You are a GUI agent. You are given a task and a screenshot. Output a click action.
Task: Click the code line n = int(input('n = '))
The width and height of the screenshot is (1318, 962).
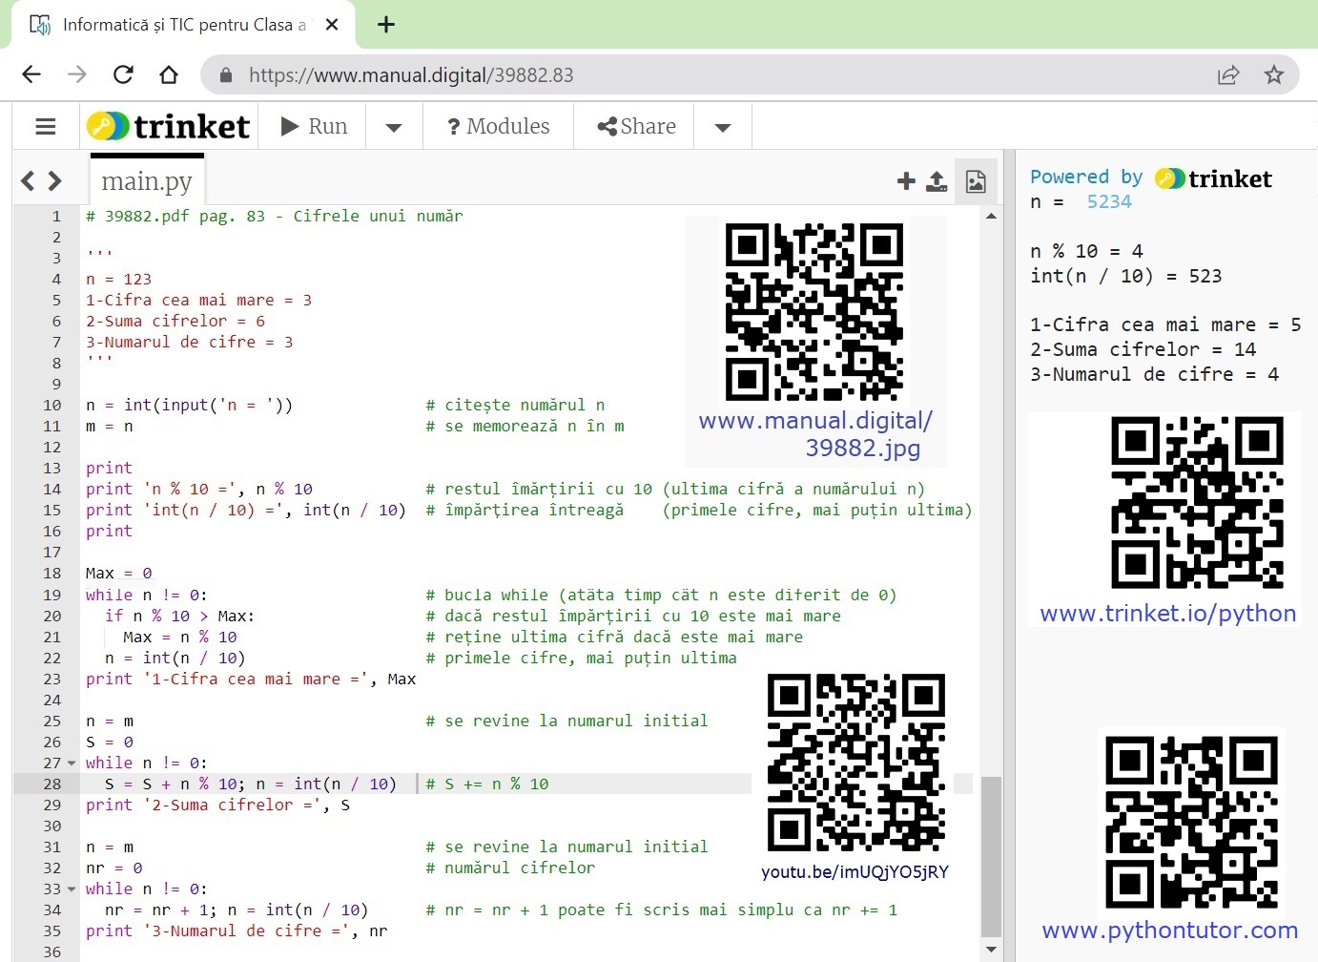tap(189, 406)
